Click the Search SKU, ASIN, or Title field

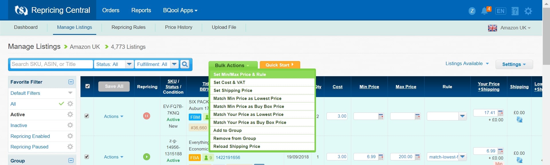click(52, 64)
